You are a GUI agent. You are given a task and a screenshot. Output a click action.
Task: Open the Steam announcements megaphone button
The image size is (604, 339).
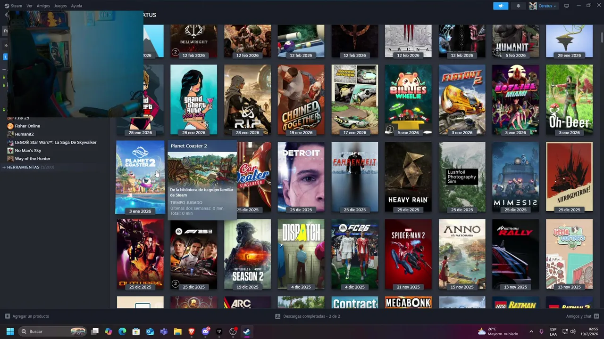click(x=501, y=6)
